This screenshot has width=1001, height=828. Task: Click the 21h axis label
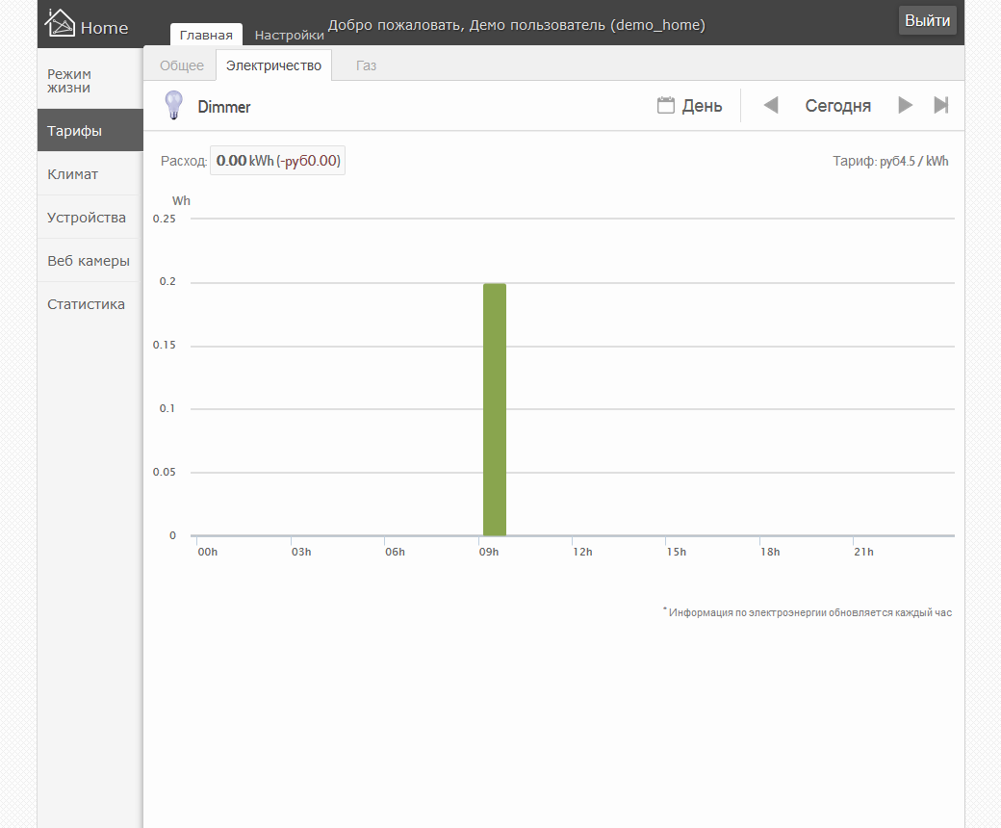click(863, 552)
